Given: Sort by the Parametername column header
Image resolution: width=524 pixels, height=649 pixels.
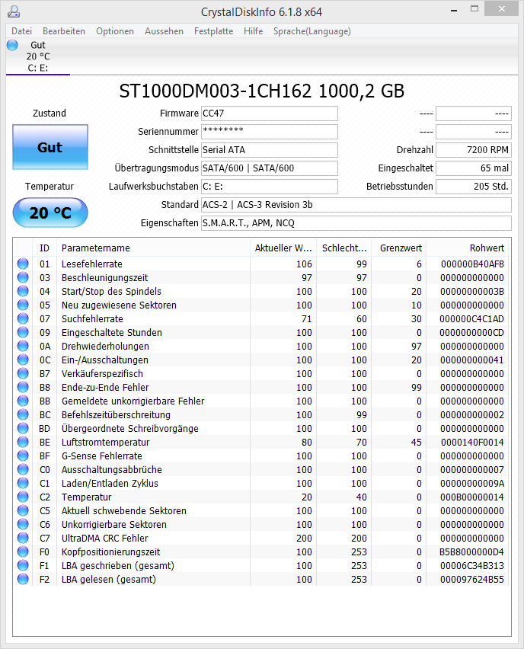Looking at the screenshot, I should point(153,248).
